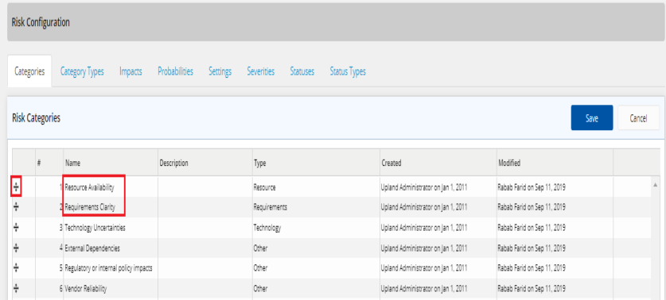666x300 pixels.
Task: Click Other type in External Dependencies row
Action: pyautogui.click(x=316, y=248)
